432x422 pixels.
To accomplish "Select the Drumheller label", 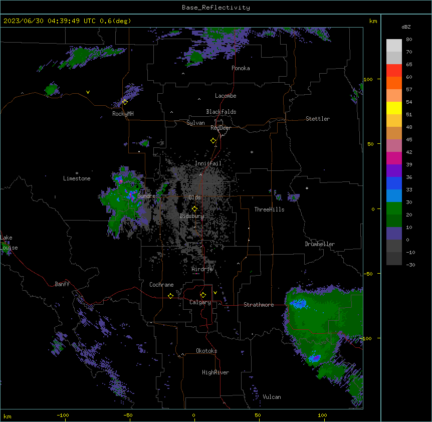I will tap(320, 244).
